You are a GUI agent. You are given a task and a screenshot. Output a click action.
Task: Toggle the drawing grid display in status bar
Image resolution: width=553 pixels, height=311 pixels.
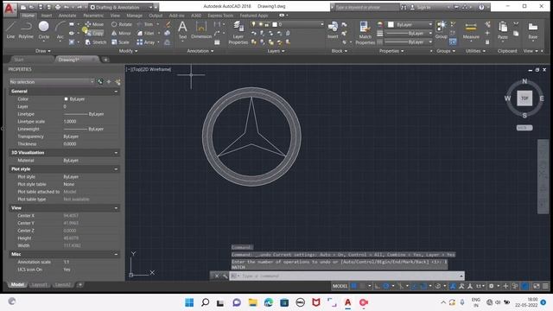point(353,286)
